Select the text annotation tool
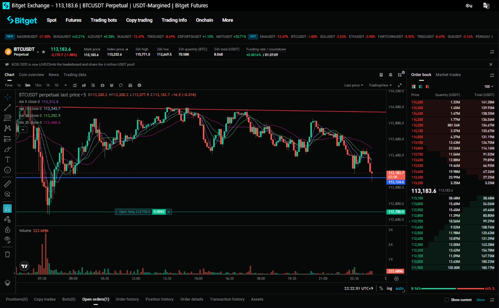The height and width of the screenshot is (308, 499). pyautogui.click(x=7, y=160)
